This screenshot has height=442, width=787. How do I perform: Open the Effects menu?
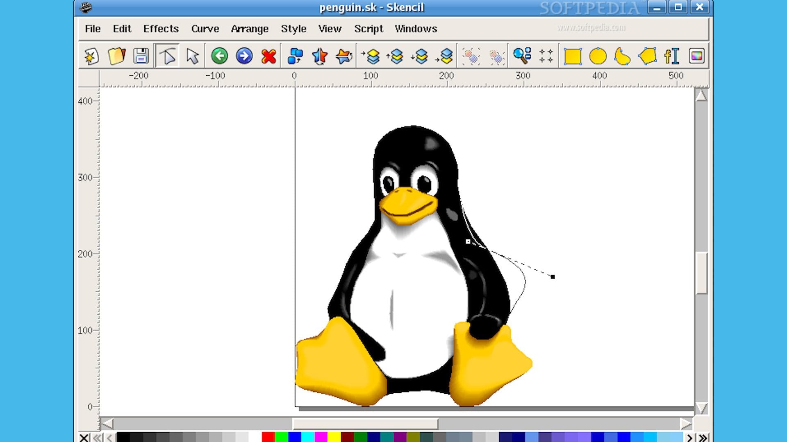pyautogui.click(x=161, y=29)
